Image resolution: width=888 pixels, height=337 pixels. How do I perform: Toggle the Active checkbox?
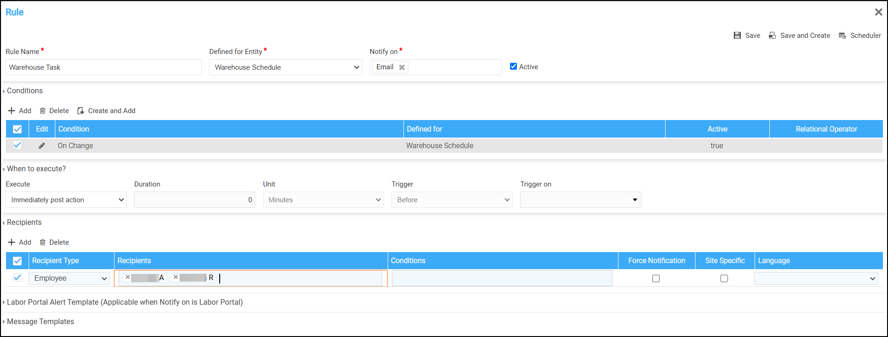pos(513,66)
